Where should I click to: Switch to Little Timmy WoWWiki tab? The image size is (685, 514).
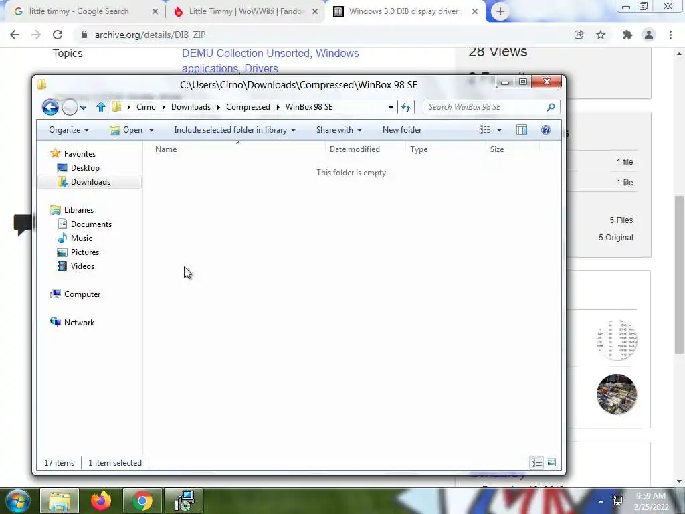tap(247, 11)
